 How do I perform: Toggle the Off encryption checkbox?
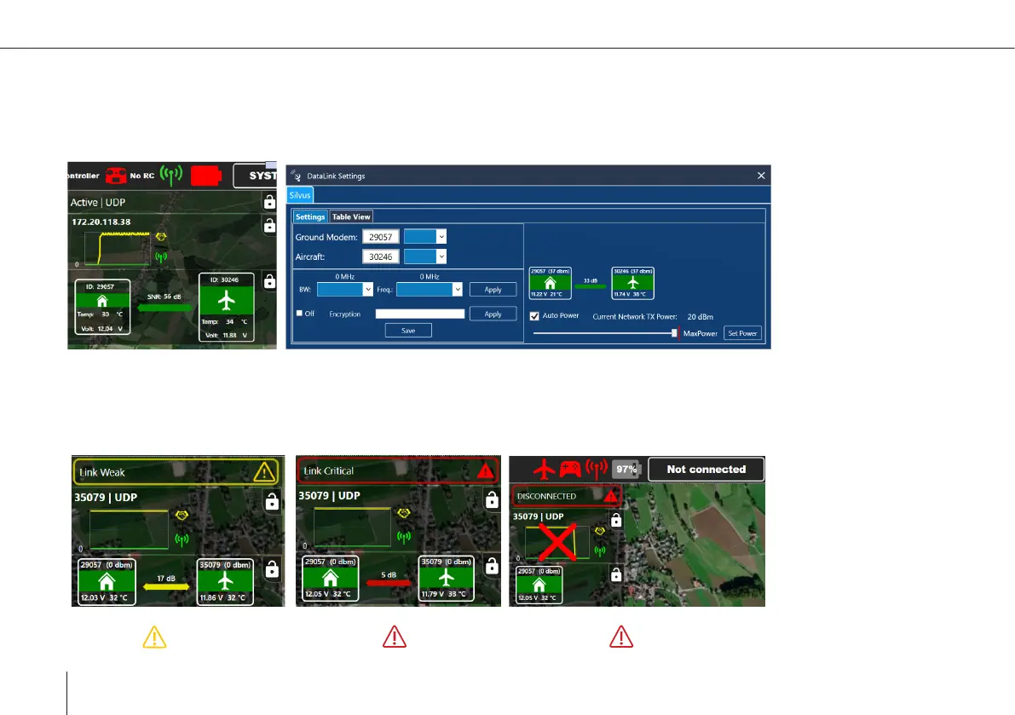pyautogui.click(x=299, y=313)
